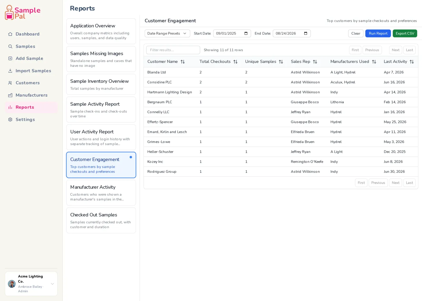Click the bottom Last pagination button

tap(409, 183)
